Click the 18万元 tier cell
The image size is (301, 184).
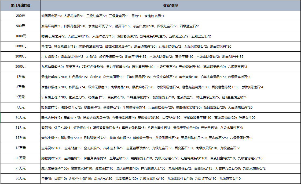tap(20, 148)
